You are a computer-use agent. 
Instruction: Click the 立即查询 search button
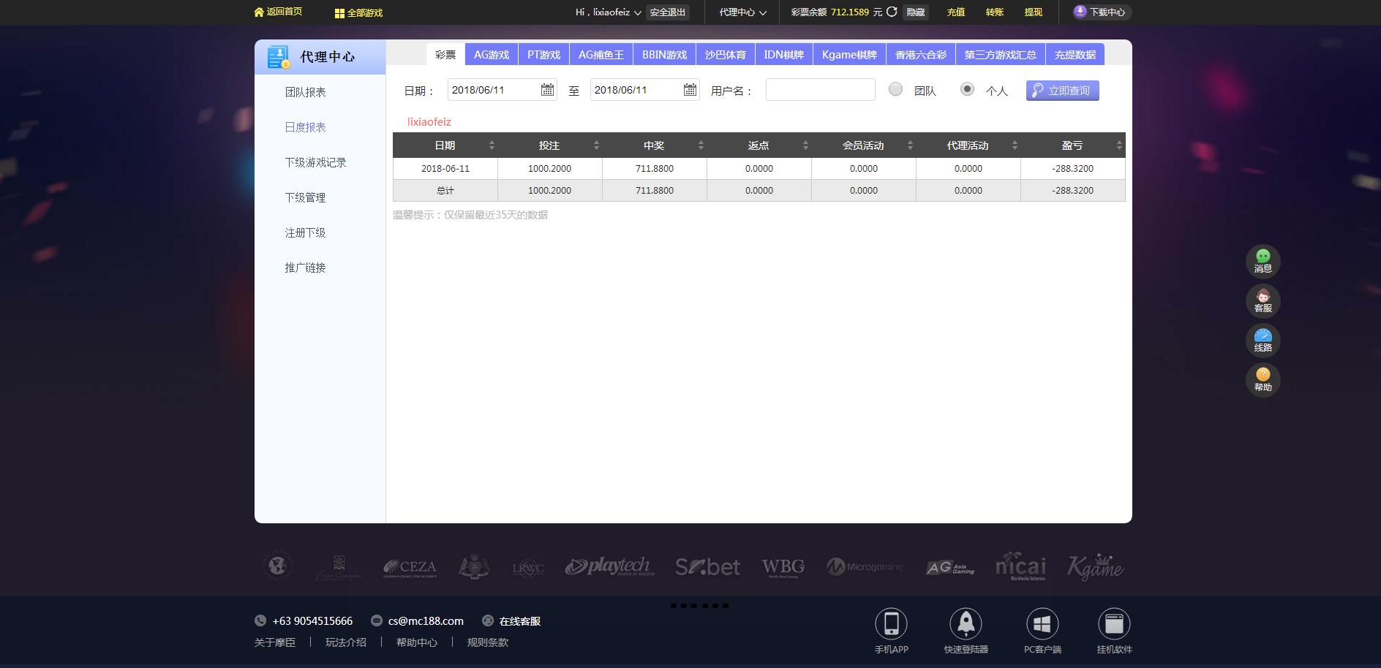(x=1062, y=90)
